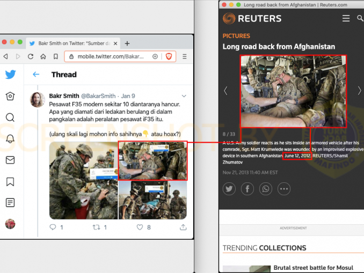
Task: Click the add-site plus icon in address bar
Action: [x=155, y=56]
